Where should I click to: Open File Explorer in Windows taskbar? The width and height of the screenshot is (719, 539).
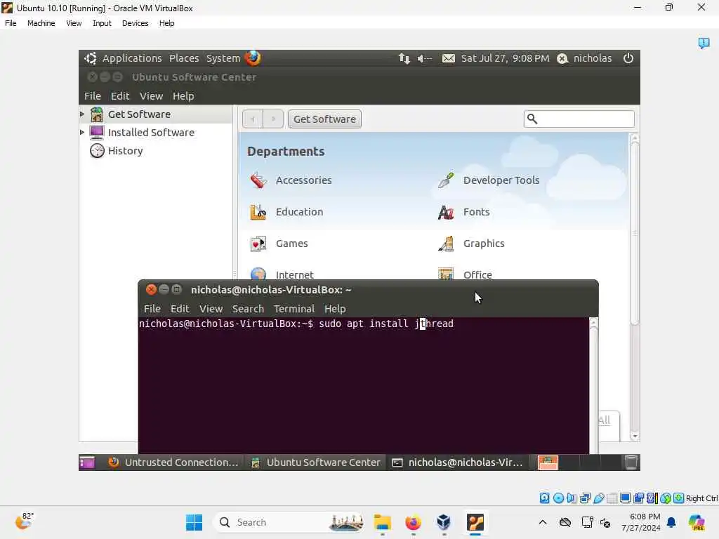tap(383, 522)
